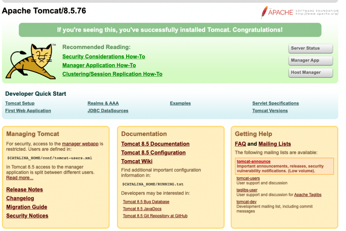Click the Developer Quick Start heading
Image resolution: width=346 pixels, height=231 pixels.
click(35, 94)
